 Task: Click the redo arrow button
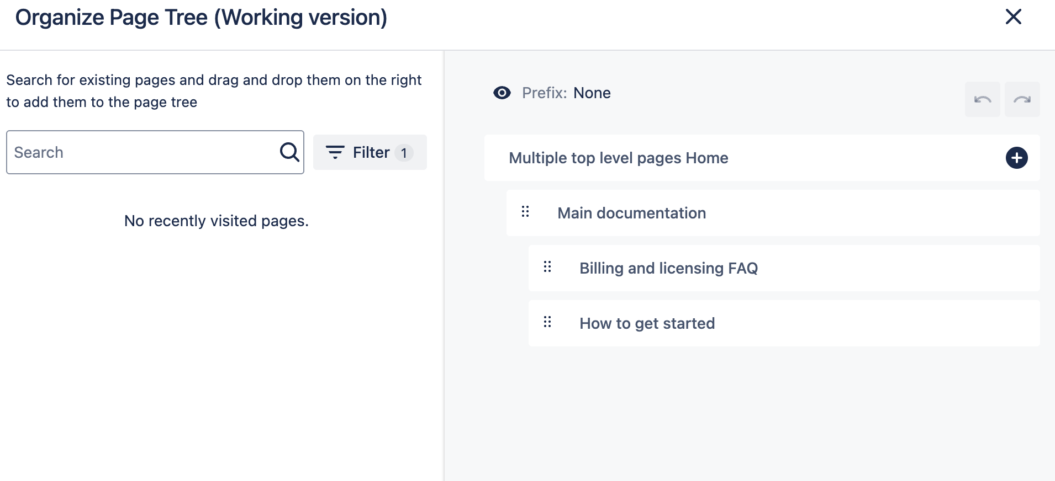coord(1022,99)
